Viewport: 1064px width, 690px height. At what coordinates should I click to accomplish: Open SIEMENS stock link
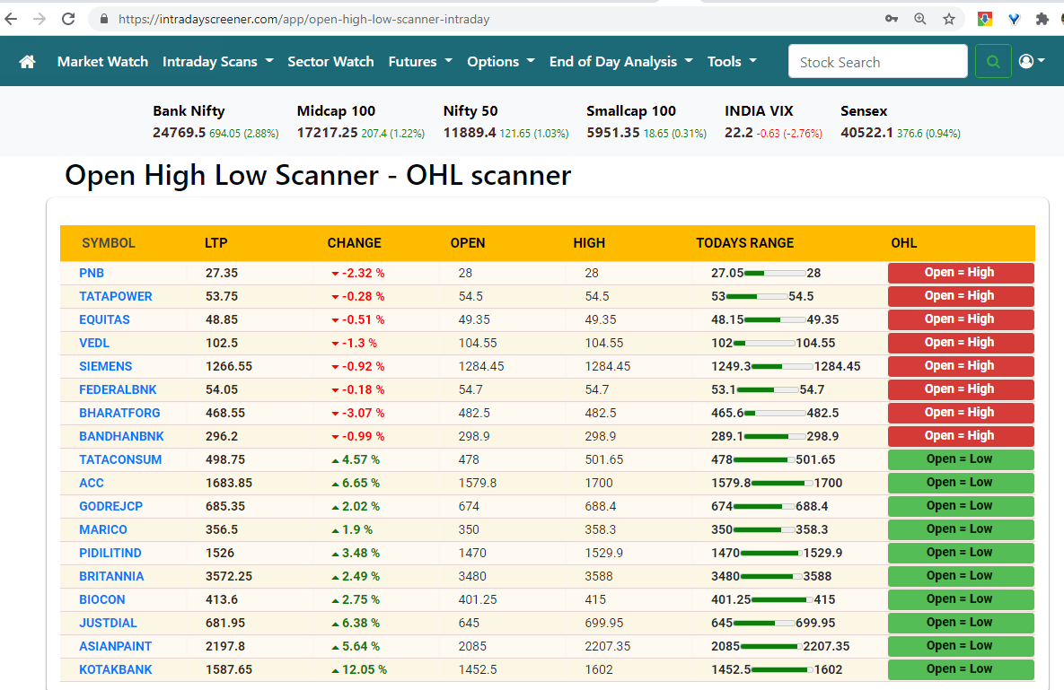tap(106, 366)
